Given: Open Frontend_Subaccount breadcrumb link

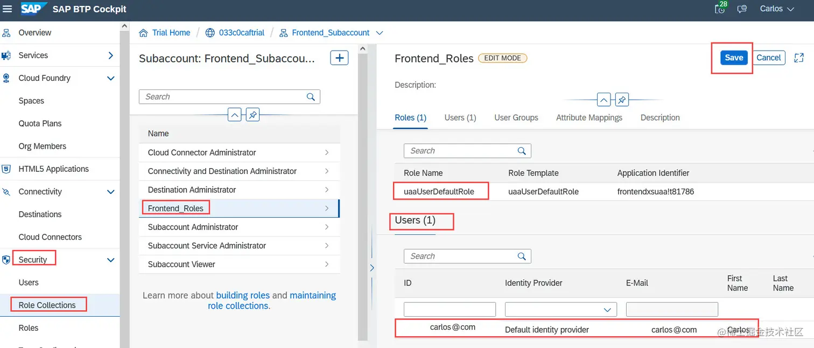Looking at the screenshot, I should coord(331,33).
